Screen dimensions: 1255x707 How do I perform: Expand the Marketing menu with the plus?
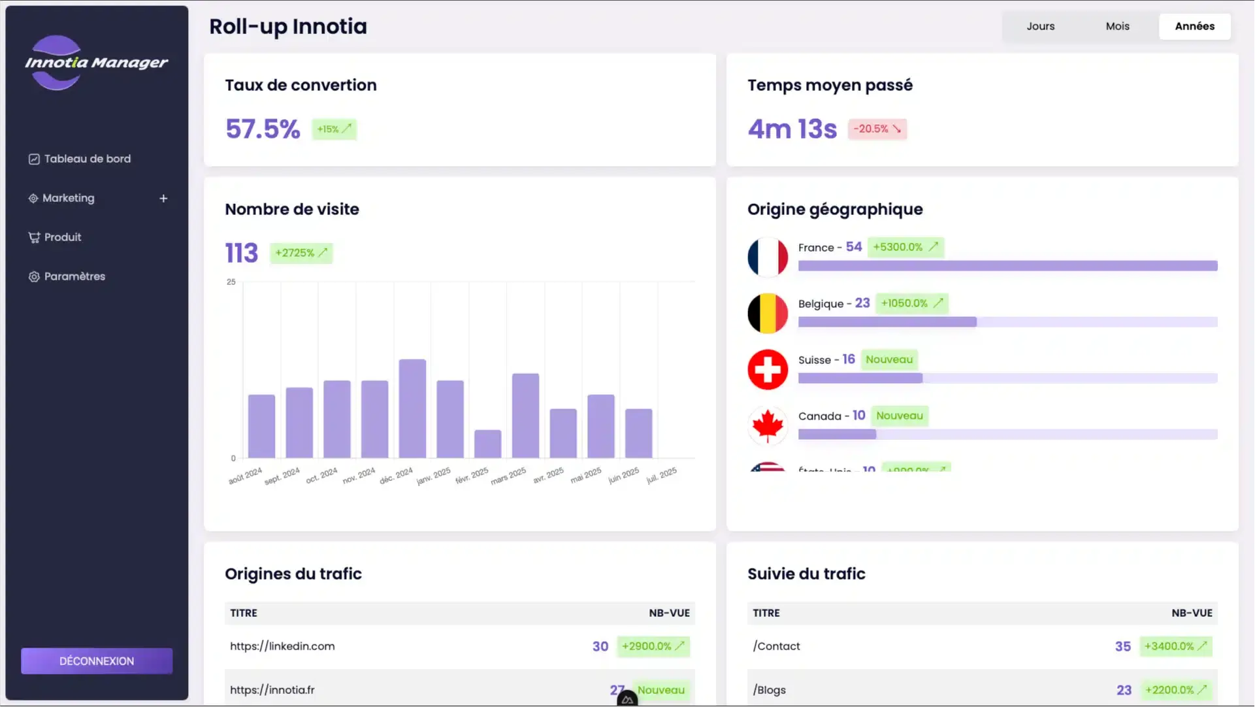pos(163,198)
